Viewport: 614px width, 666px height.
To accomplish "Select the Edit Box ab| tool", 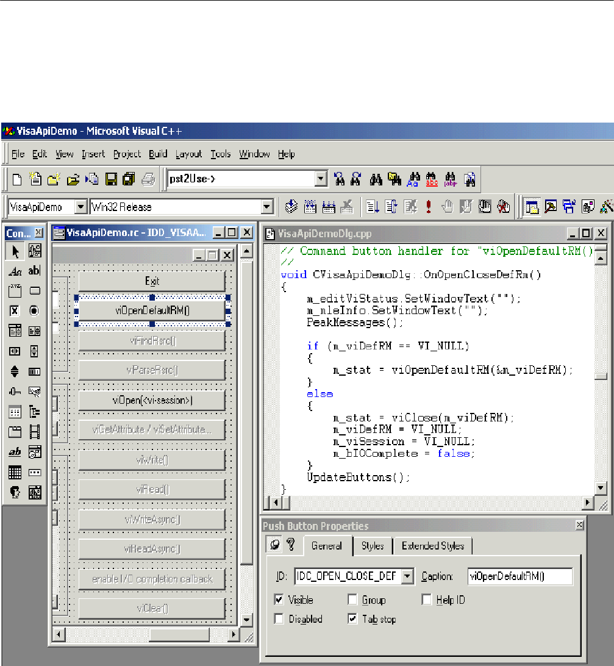I will click(x=34, y=271).
